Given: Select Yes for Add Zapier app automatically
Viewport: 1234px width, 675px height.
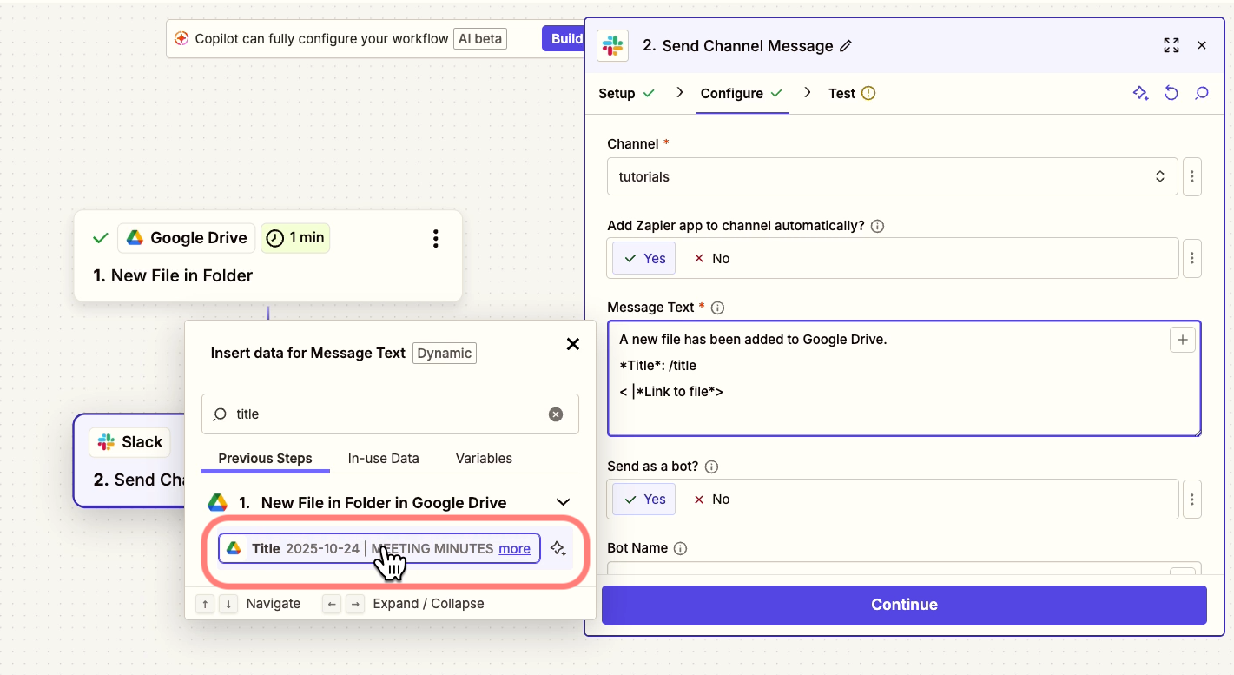Looking at the screenshot, I should (x=644, y=258).
